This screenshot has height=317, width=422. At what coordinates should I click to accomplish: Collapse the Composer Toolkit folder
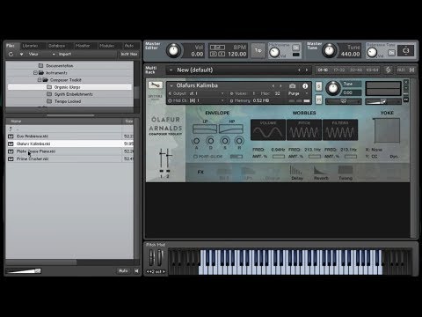point(40,80)
